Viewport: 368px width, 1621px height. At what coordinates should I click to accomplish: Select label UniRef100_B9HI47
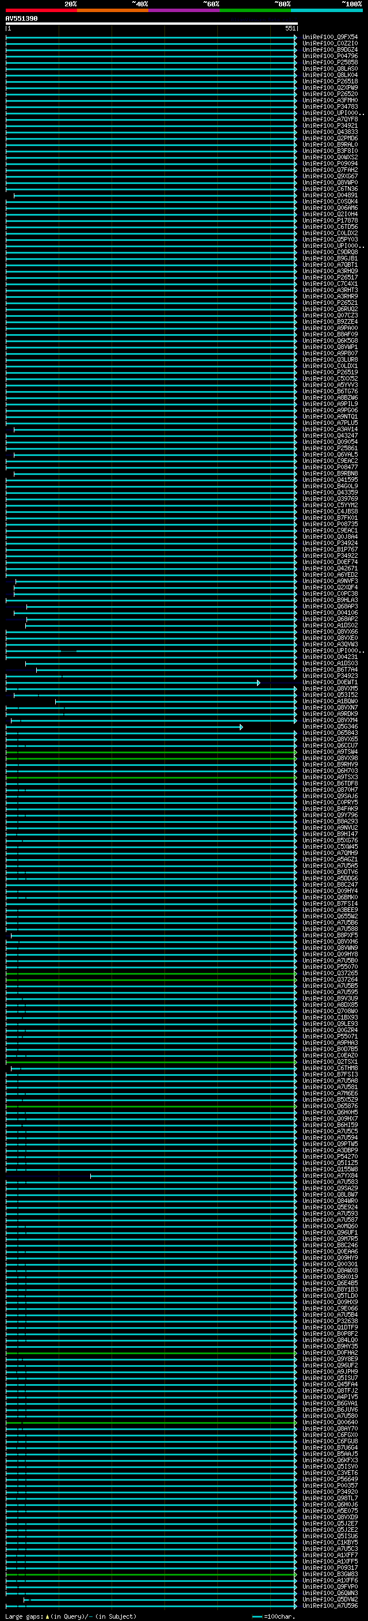point(329,834)
